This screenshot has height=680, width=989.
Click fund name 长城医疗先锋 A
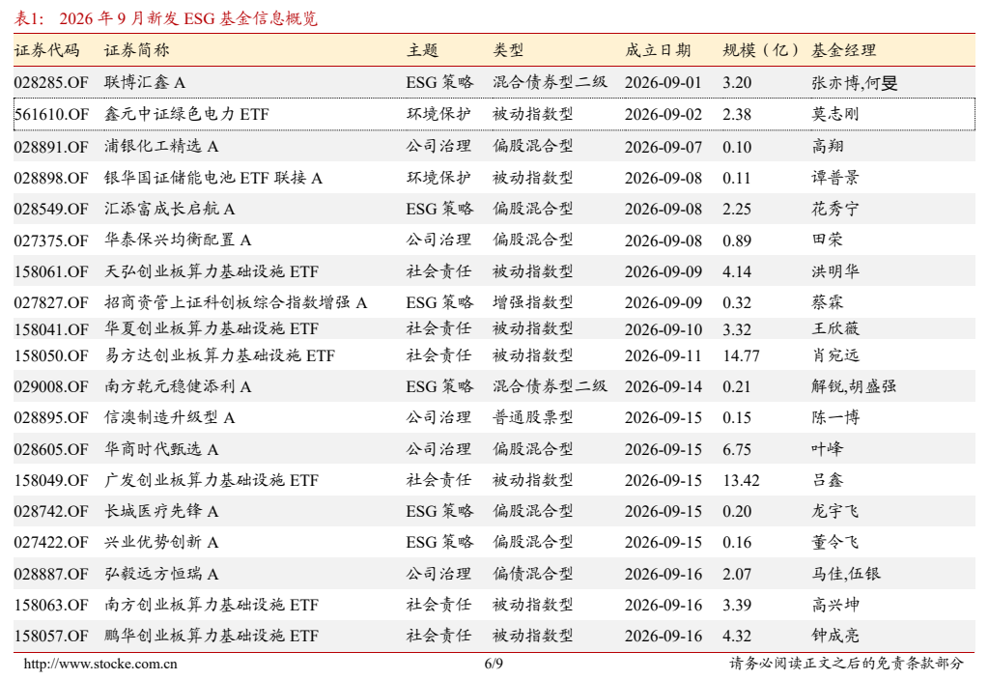point(161,511)
